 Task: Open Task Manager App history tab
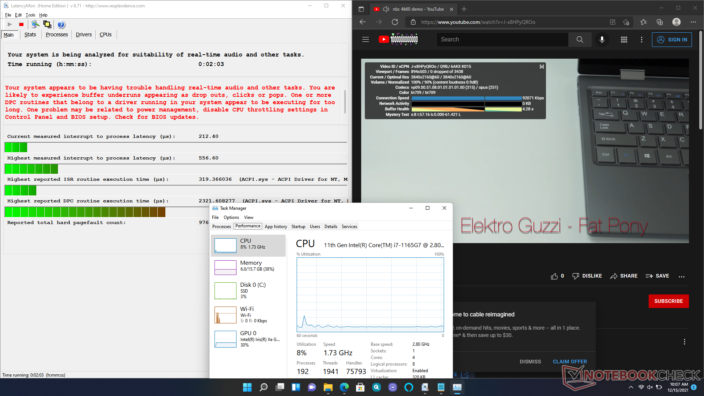pos(276,227)
